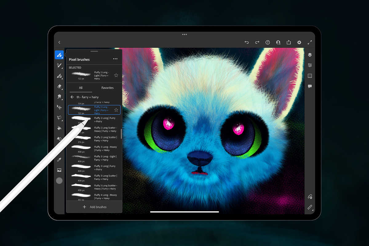This screenshot has width=369, height=246.
Task: Open the Settings gear
Action: pos(299,42)
